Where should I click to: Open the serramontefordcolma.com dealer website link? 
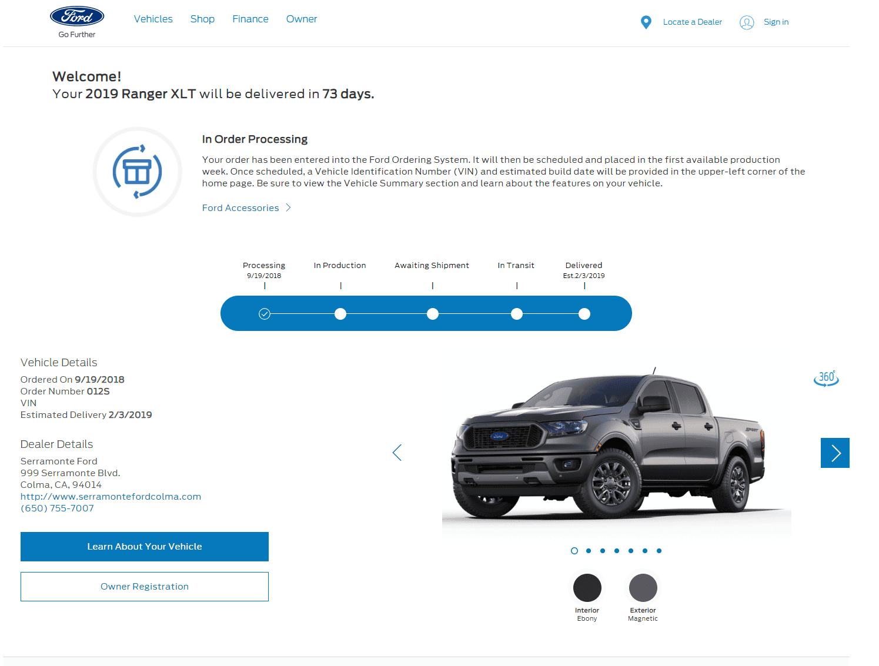coord(111,496)
